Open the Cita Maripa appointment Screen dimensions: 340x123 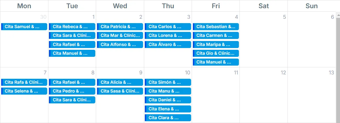click(x=216, y=45)
